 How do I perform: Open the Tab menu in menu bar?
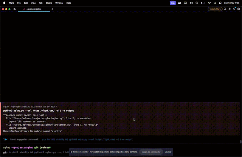[x=40, y=3]
